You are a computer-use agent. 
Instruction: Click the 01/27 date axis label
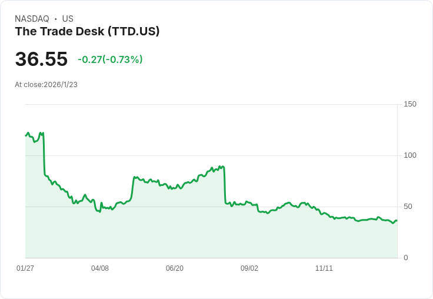click(25, 268)
